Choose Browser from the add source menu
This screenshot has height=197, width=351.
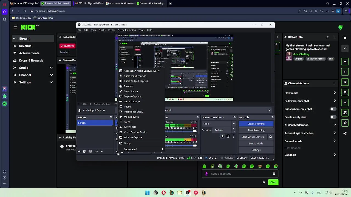[141, 86]
